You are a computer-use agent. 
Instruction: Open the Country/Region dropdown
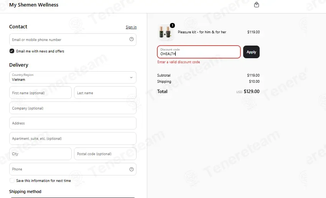click(x=73, y=77)
